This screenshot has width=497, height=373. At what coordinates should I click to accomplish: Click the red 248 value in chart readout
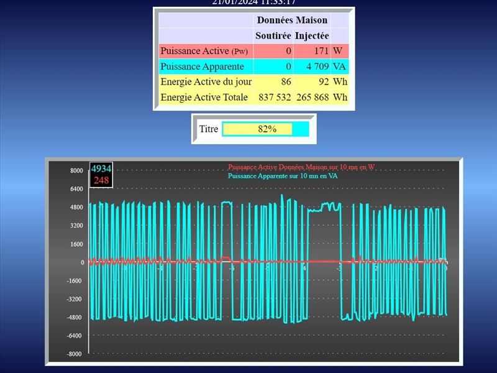(101, 180)
